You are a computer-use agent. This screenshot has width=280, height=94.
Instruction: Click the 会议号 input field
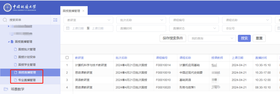247,28
